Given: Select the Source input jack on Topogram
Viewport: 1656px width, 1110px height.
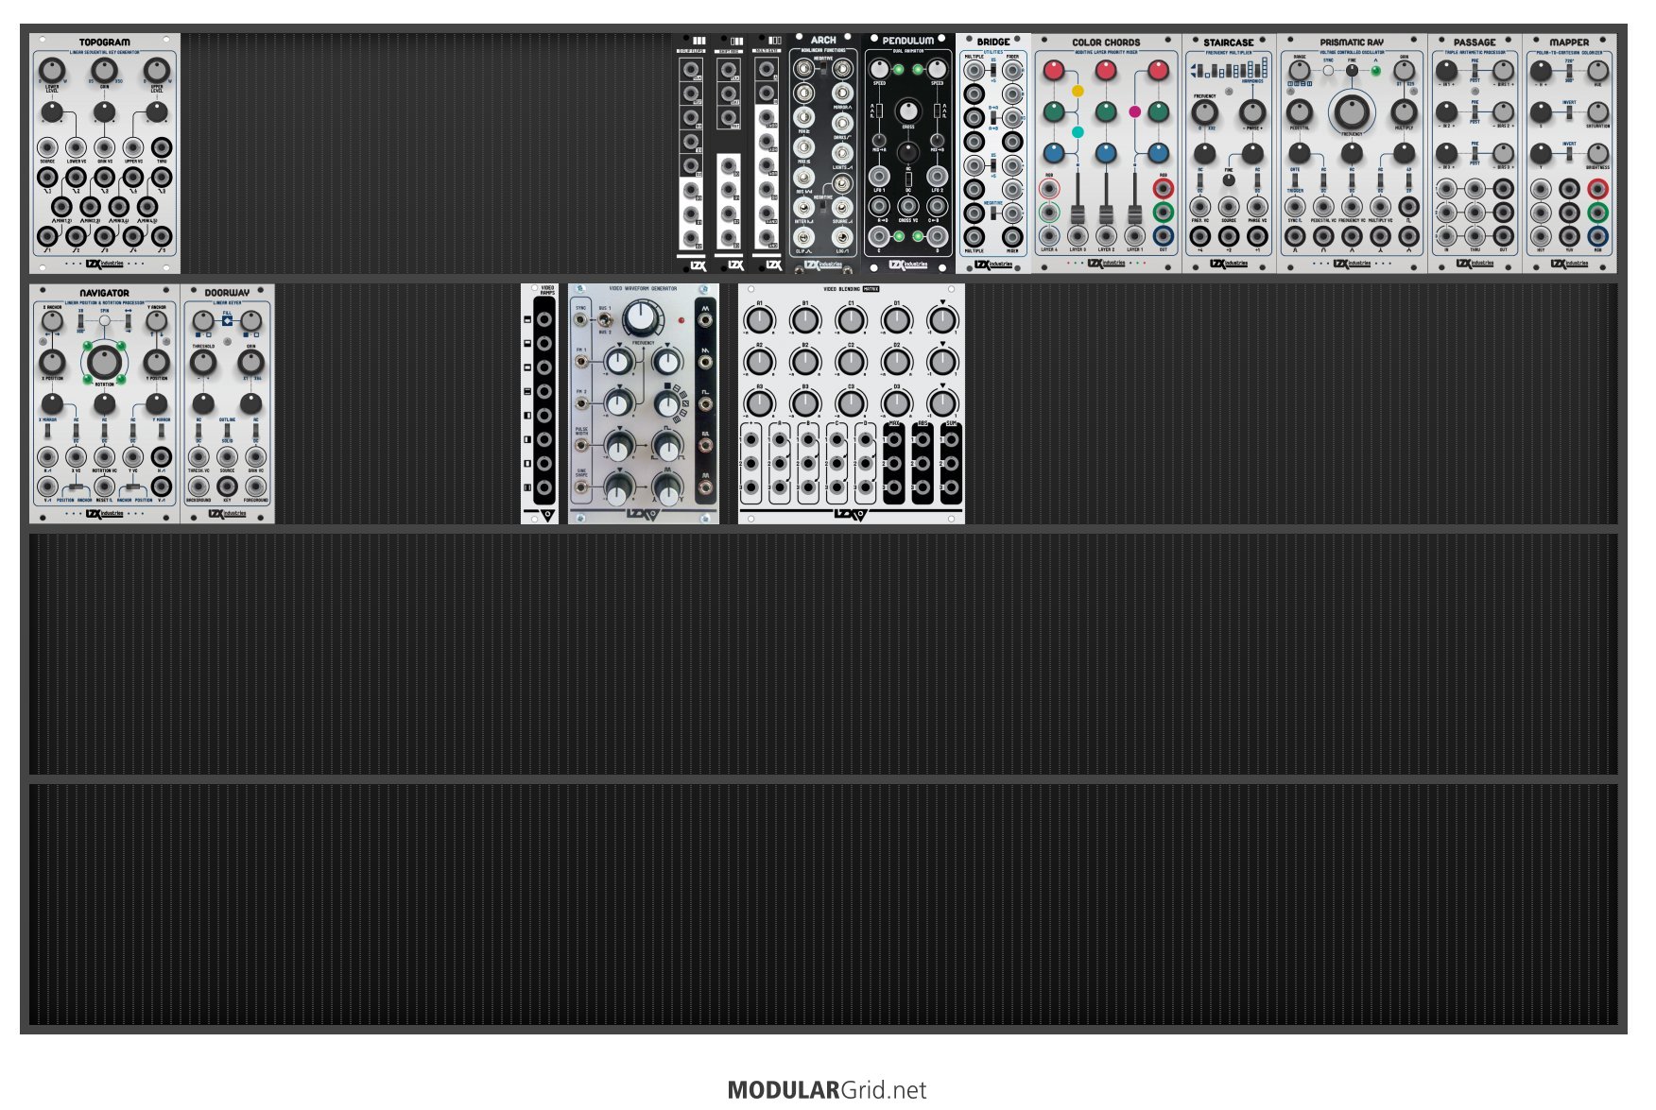Looking at the screenshot, I should tap(47, 147).
